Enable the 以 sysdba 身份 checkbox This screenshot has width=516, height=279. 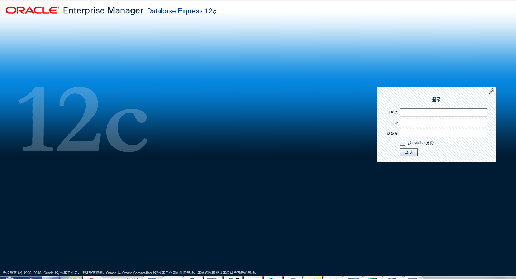(x=402, y=143)
